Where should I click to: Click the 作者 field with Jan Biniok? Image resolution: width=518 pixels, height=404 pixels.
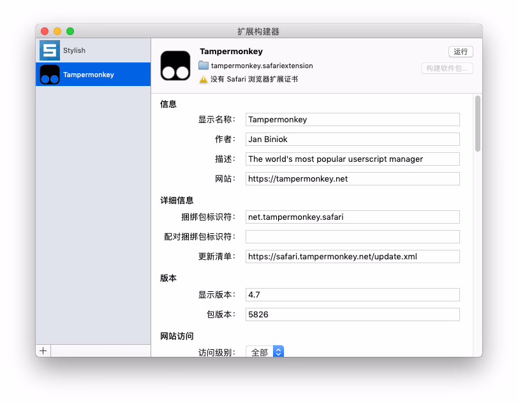click(352, 139)
